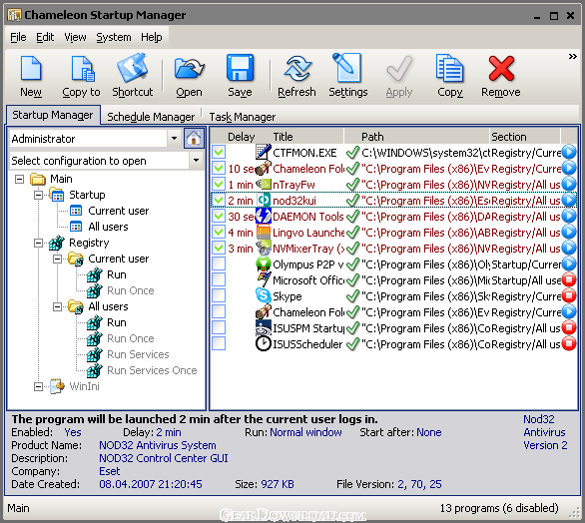Collapse the Registry tree node
Screen dimensions: 585x523
point(38,243)
